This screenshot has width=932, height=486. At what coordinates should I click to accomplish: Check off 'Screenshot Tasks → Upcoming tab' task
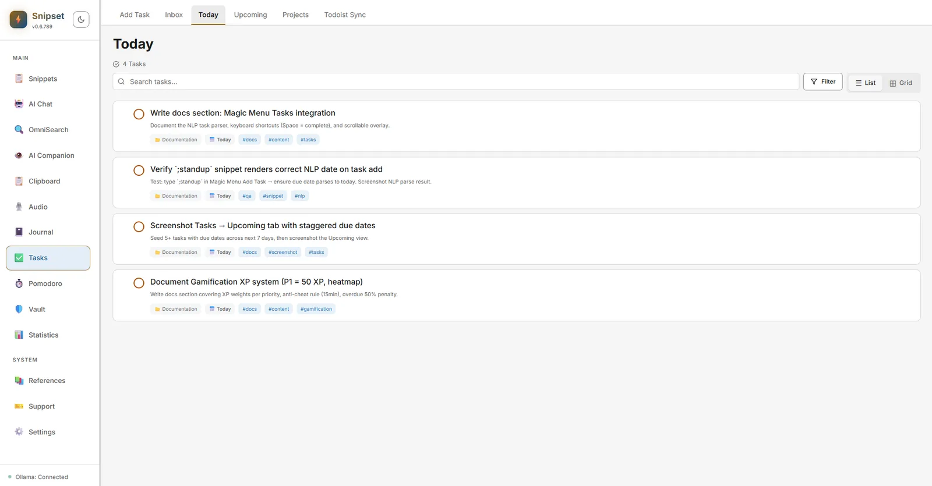pos(139,227)
